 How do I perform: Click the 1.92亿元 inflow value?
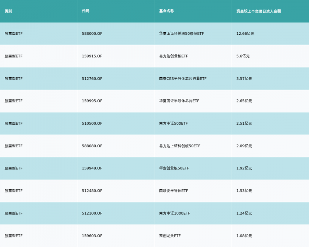coord(244,168)
